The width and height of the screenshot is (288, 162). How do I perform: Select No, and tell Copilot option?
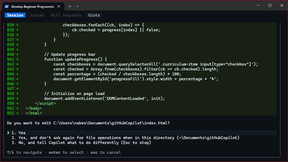[x=81, y=143]
